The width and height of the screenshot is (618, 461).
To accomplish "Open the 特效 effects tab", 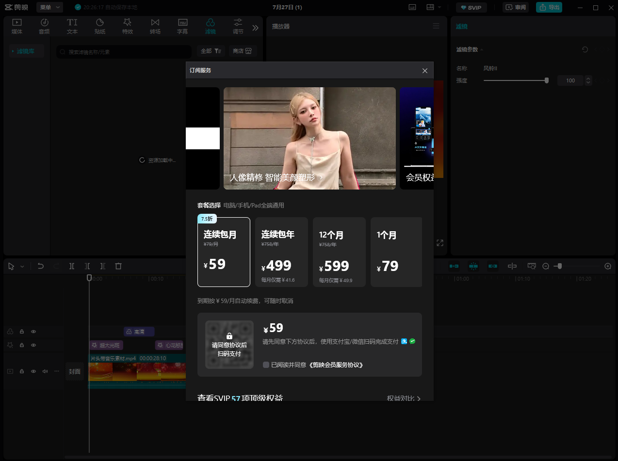I will (x=128, y=26).
